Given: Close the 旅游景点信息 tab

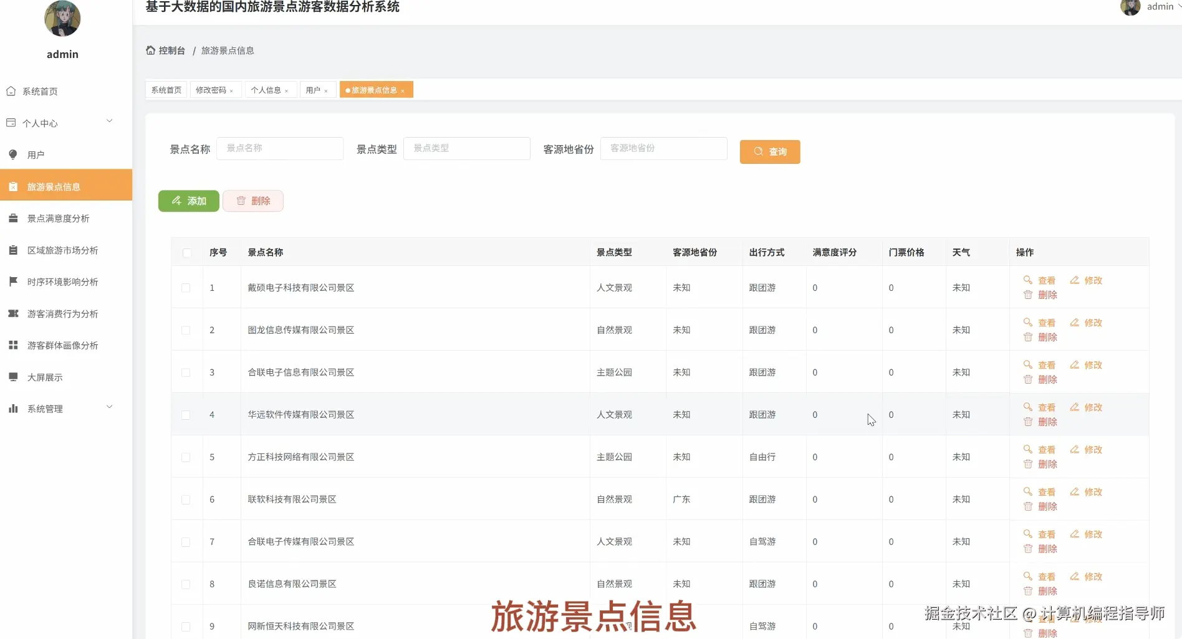Looking at the screenshot, I should tap(403, 91).
